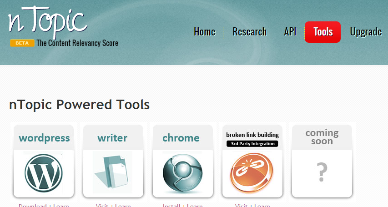Go to the Research page
The width and height of the screenshot is (388, 207).
tap(250, 32)
